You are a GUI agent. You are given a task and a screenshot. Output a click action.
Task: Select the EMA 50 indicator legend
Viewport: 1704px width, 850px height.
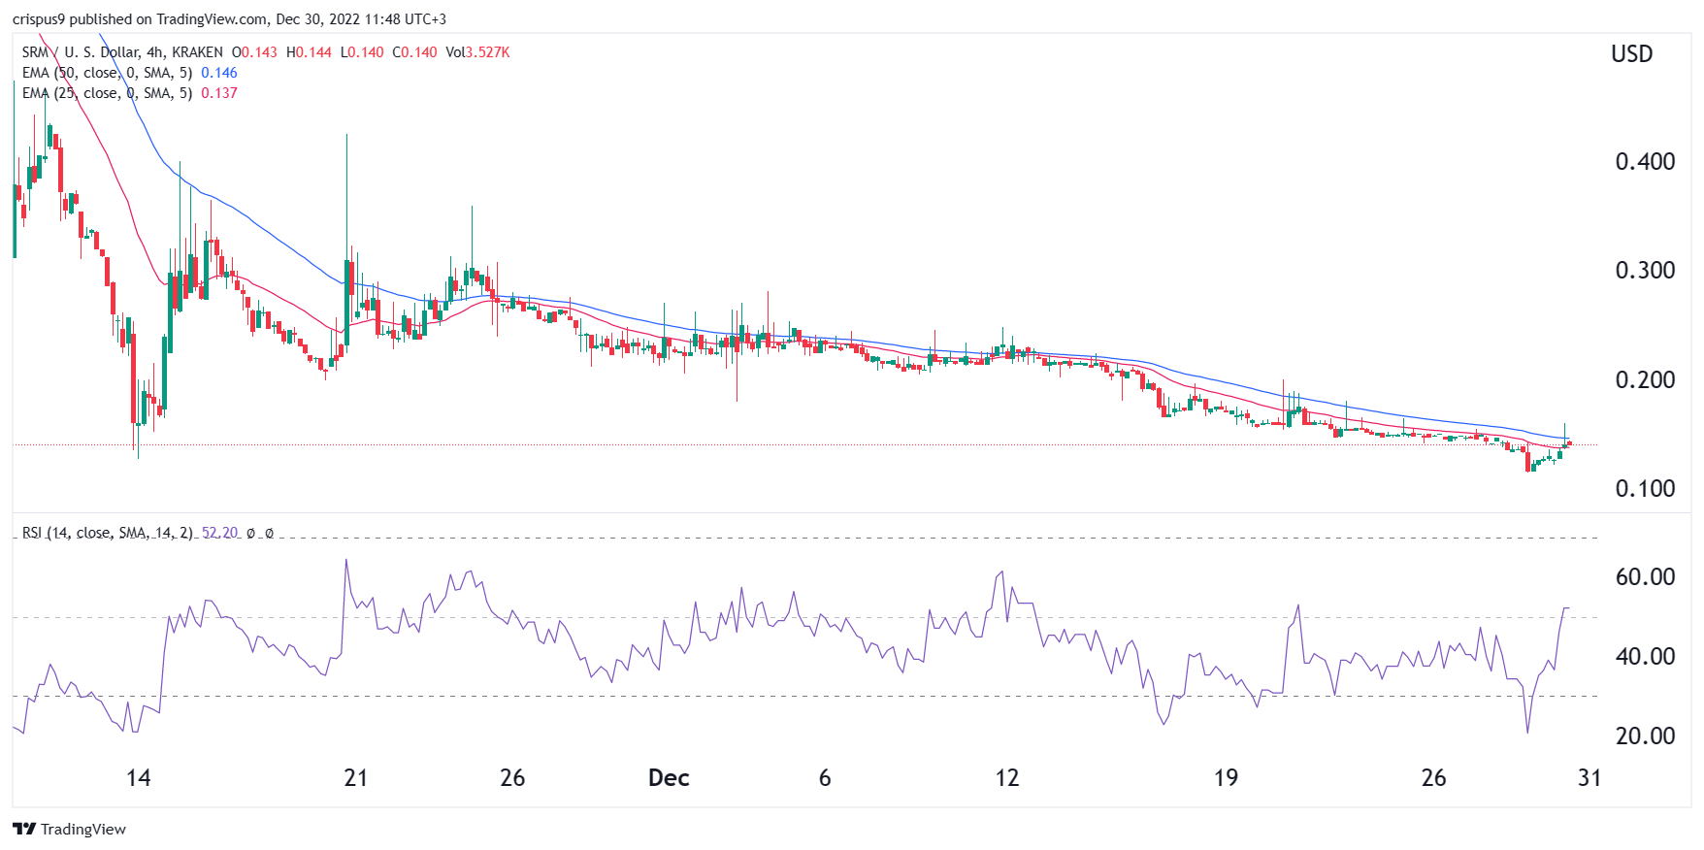click(107, 73)
